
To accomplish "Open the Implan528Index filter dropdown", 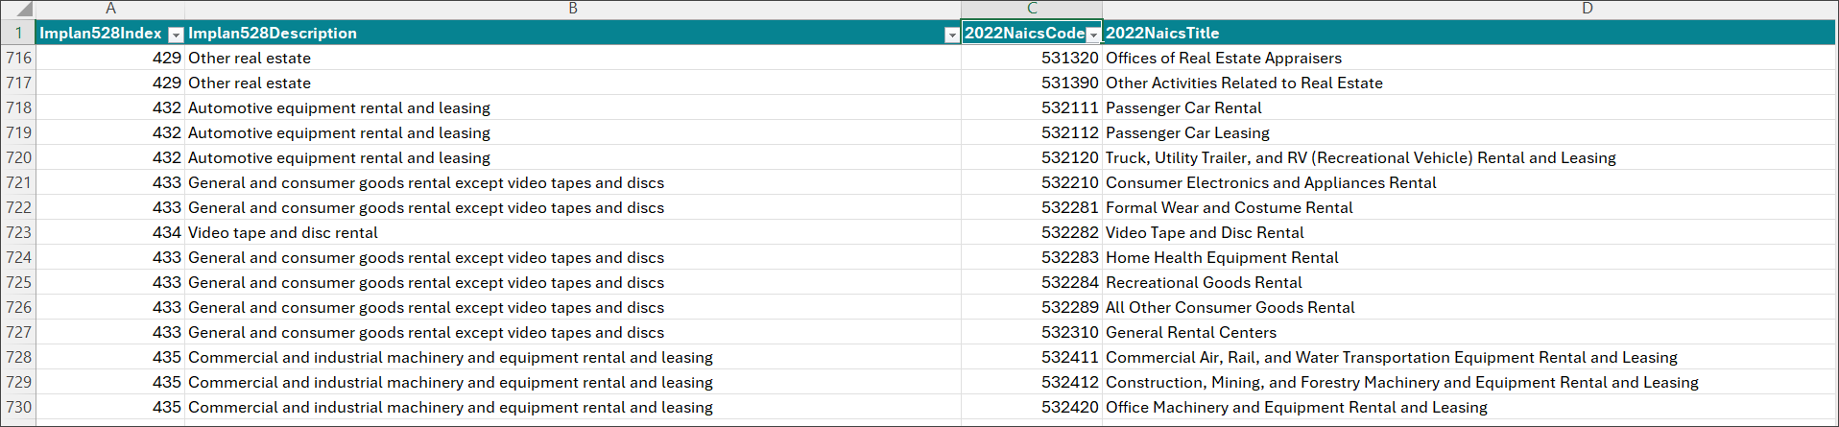I will pos(176,35).
